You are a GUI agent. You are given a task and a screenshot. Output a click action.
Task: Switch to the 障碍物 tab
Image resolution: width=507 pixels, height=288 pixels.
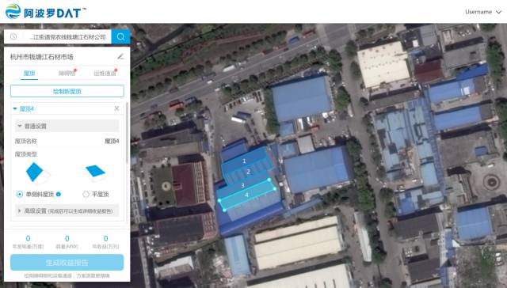click(x=67, y=73)
